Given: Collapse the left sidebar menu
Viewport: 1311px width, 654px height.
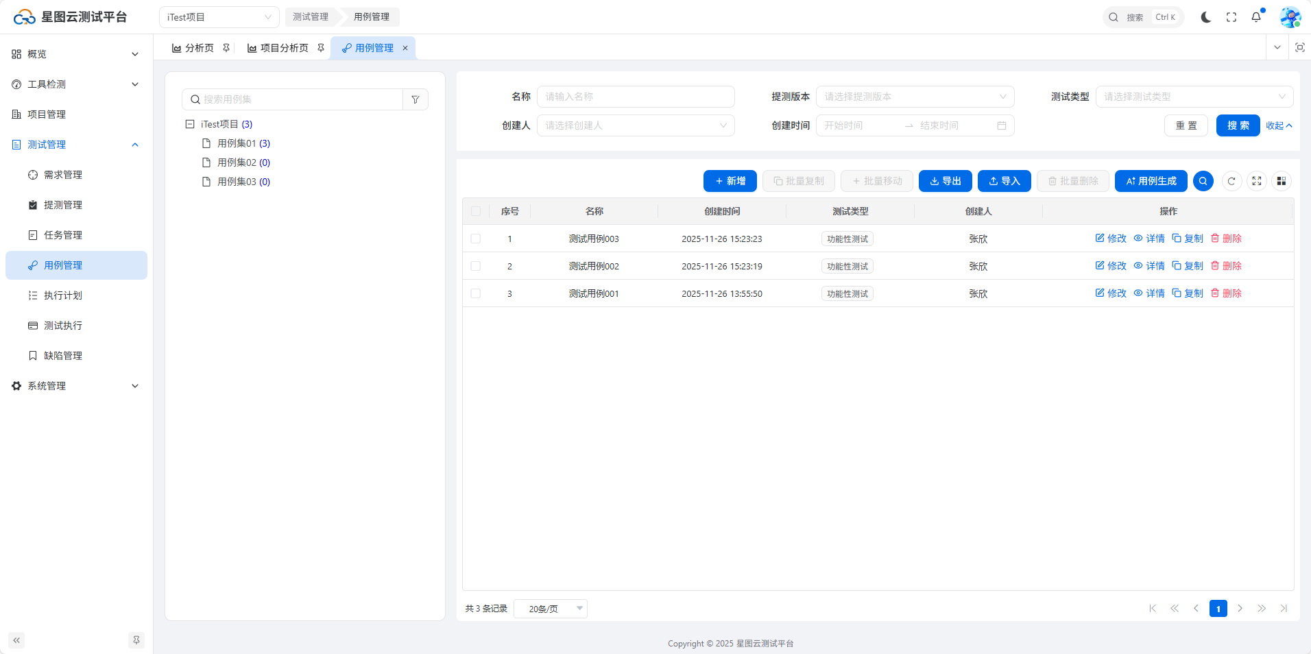Looking at the screenshot, I should pyautogui.click(x=16, y=640).
